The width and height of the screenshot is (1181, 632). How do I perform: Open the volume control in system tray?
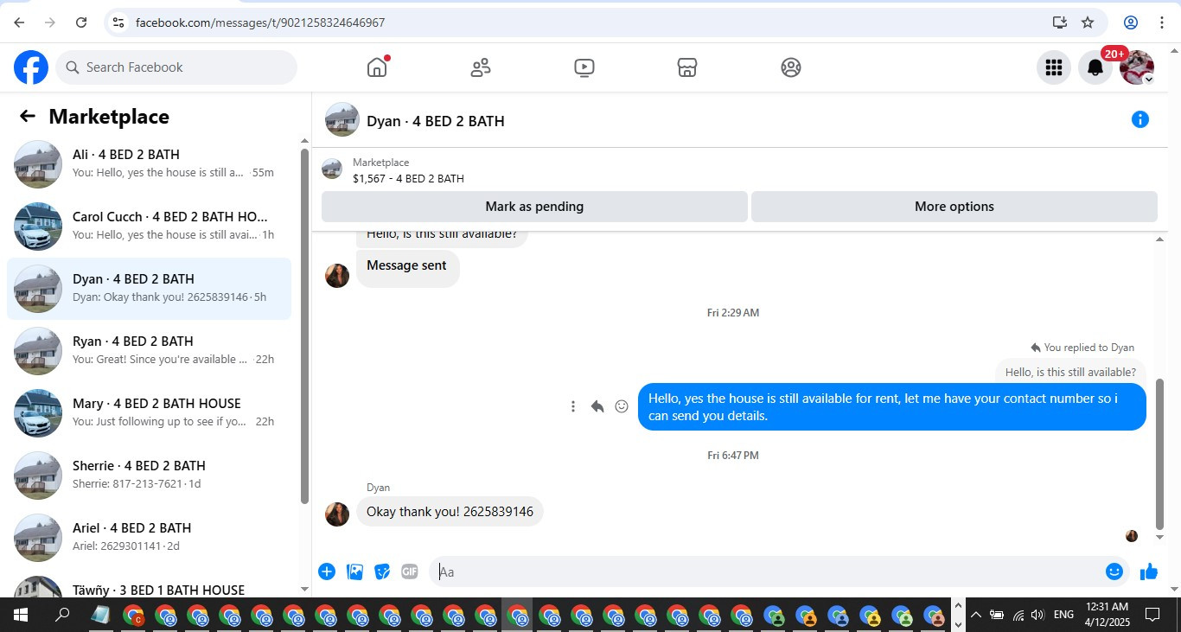coord(1037,616)
